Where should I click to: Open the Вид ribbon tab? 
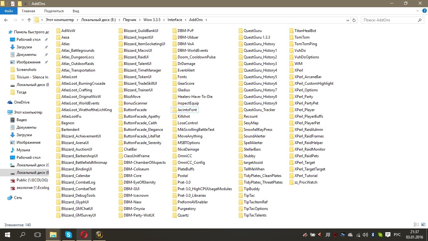click(76, 11)
